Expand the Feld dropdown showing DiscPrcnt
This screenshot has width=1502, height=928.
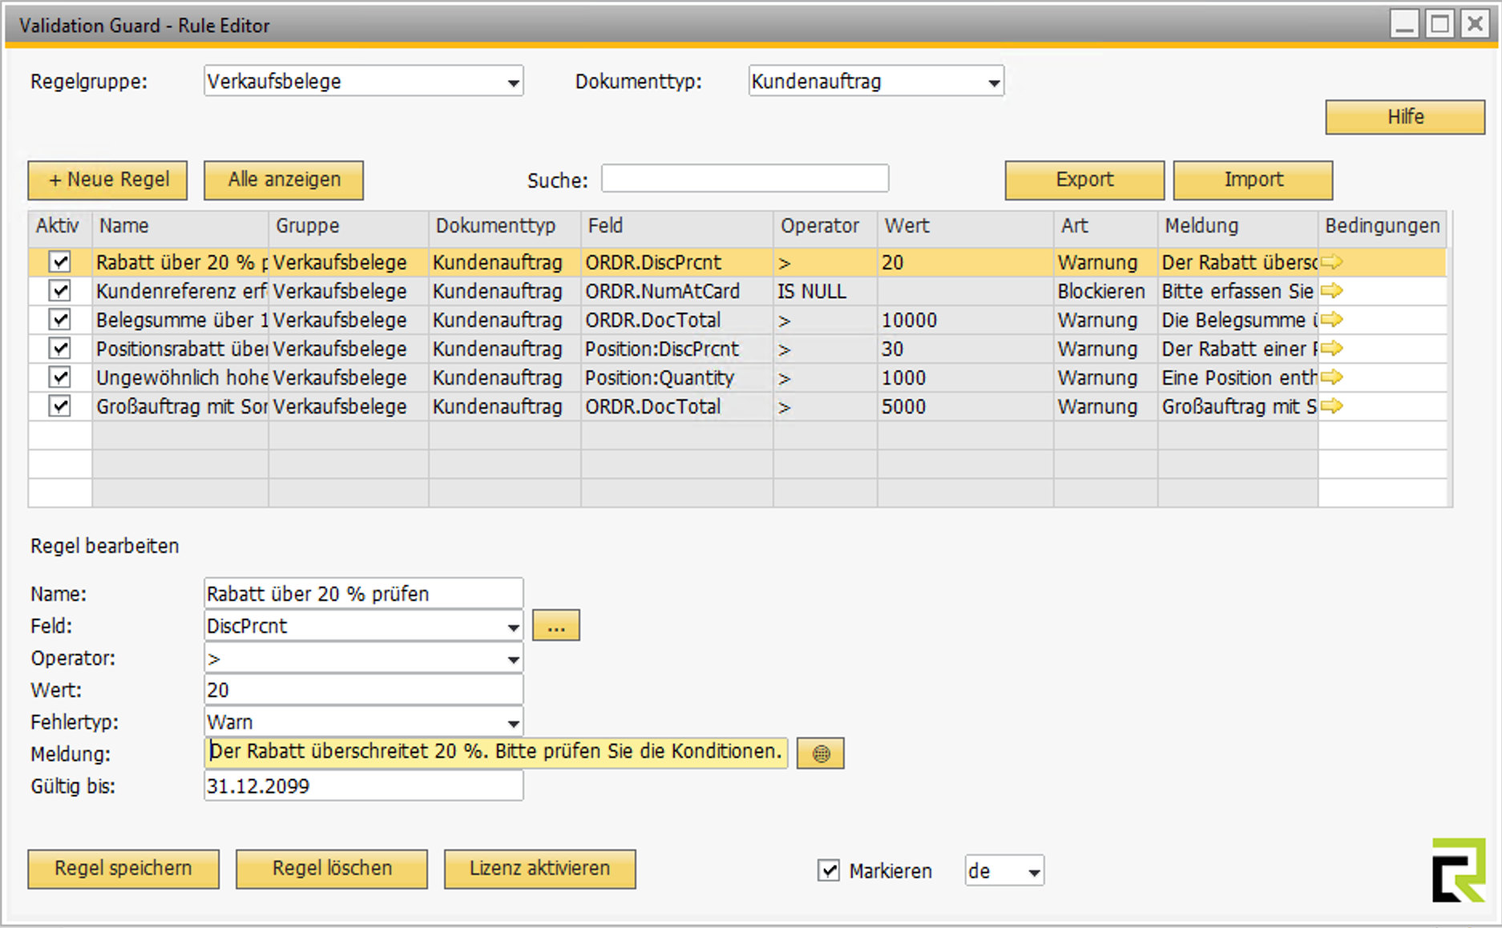coord(513,627)
